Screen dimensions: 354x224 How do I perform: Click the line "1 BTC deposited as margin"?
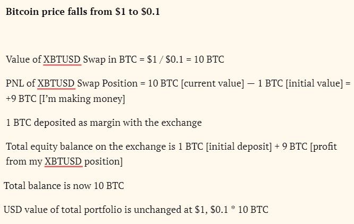pos(104,123)
